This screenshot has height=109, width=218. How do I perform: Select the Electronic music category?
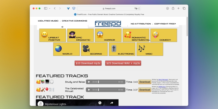pos(122,49)
